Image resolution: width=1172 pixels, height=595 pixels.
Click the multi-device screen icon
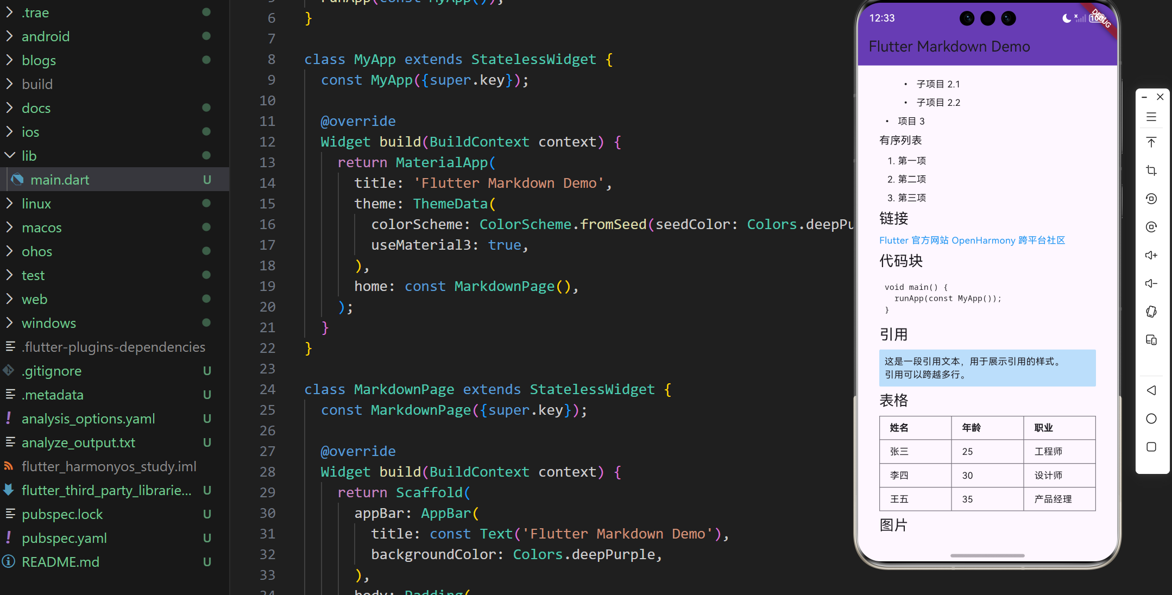[1151, 340]
